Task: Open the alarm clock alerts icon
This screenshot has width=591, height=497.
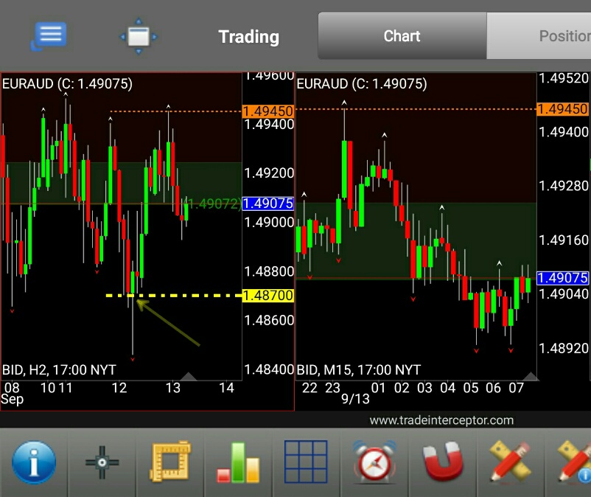Action: pyautogui.click(x=374, y=462)
